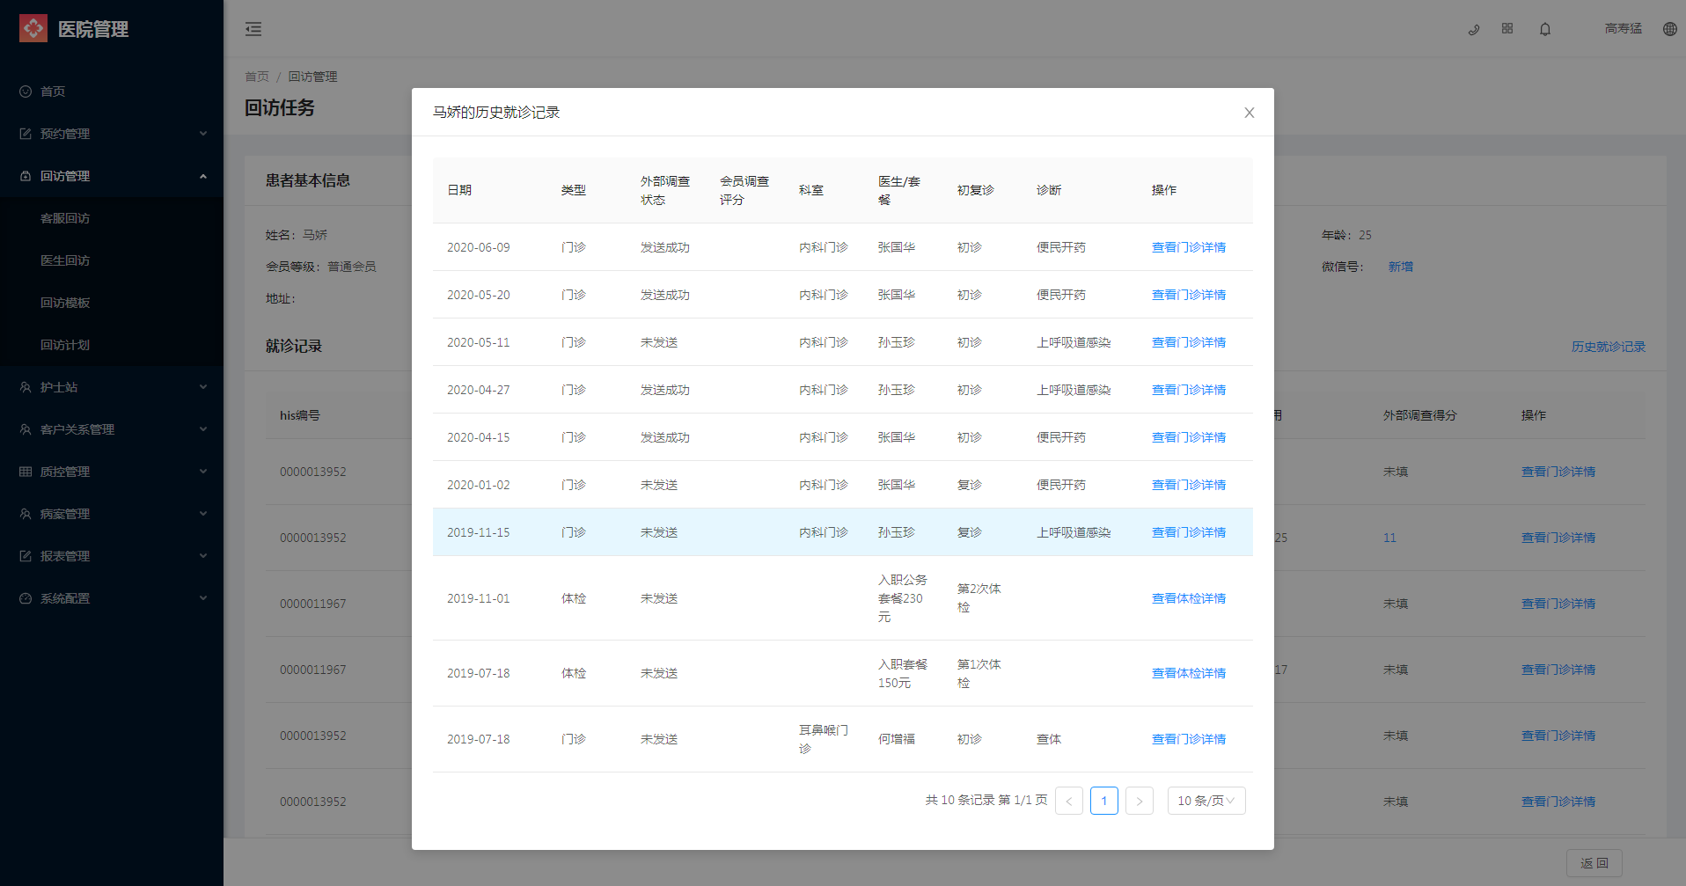Click the 客户关系管理 sidebar icon
Viewport: 1686px width, 886px height.
(26, 429)
